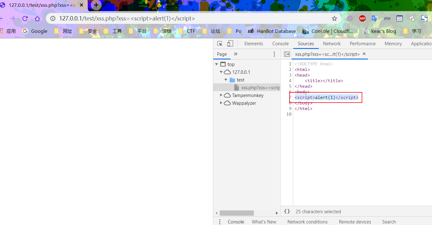Viewport: 432px width, 225px height.
Task: Click navigator scrollbar right arrow
Action: coord(277,213)
